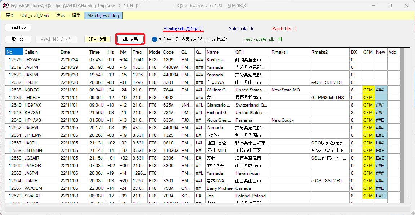The image size is (415, 215).
Task: Open the 表示 menu
Action: [x=61, y=16]
